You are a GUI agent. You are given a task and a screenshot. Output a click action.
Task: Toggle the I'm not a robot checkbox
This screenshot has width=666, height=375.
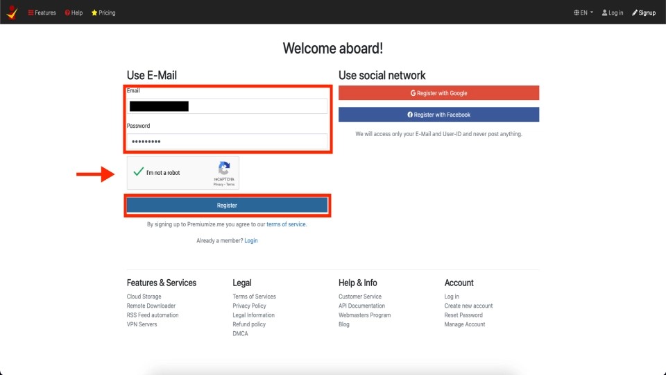click(x=138, y=172)
